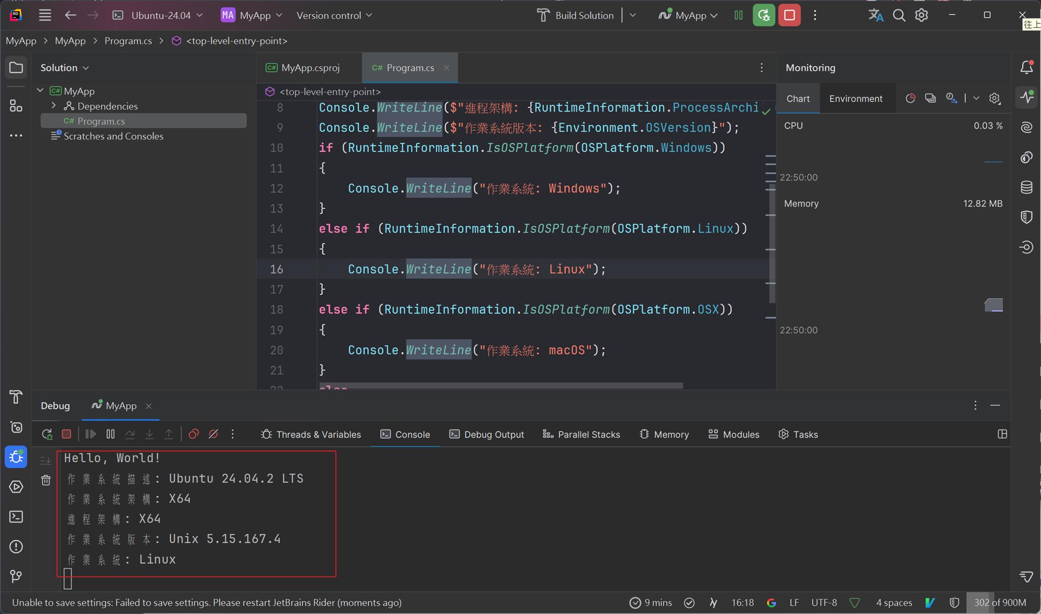Click Resume Program in the Debug toolbar
The height and width of the screenshot is (614, 1041).
click(x=90, y=434)
